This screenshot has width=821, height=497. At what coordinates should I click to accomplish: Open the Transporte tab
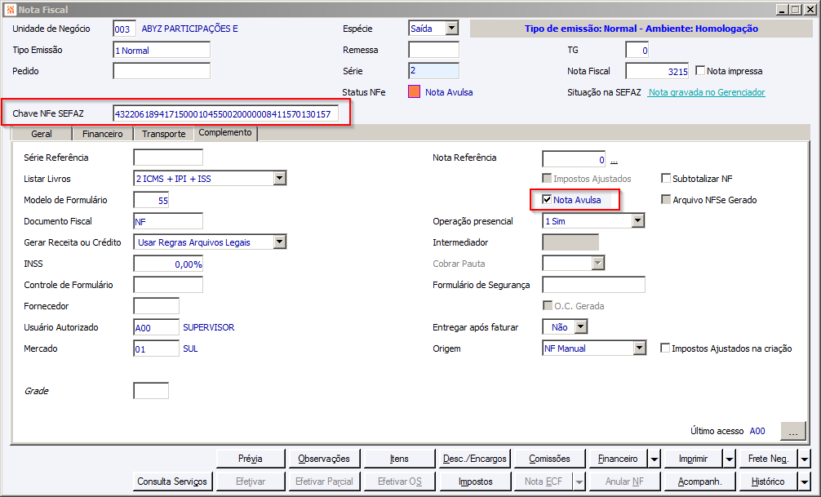tap(164, 134)
